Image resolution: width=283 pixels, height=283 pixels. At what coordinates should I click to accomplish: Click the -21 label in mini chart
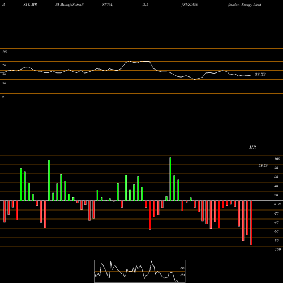coord(183,275)
